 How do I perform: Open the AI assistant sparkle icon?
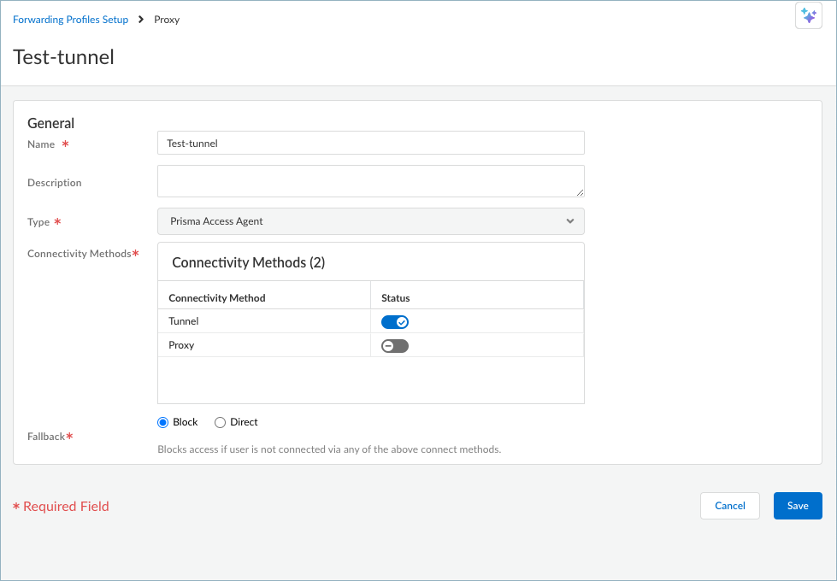click(x=808, y=16)
